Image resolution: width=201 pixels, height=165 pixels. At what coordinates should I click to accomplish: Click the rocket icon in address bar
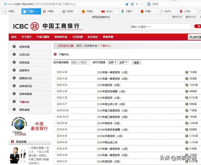(x=127, y=4)
